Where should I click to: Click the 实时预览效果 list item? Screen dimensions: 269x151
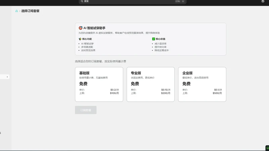tap(88, 50)
